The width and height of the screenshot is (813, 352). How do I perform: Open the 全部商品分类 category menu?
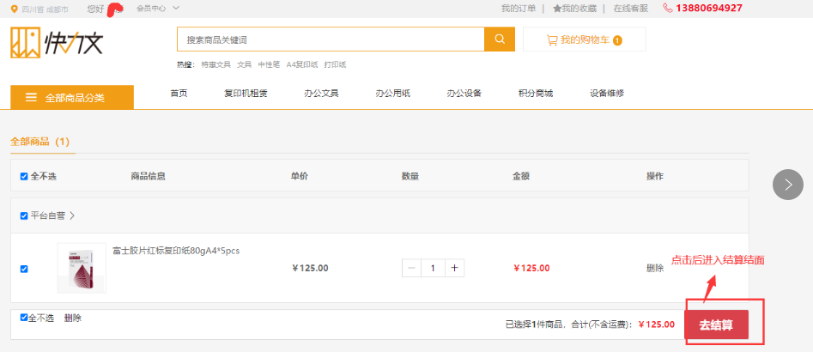72,98
